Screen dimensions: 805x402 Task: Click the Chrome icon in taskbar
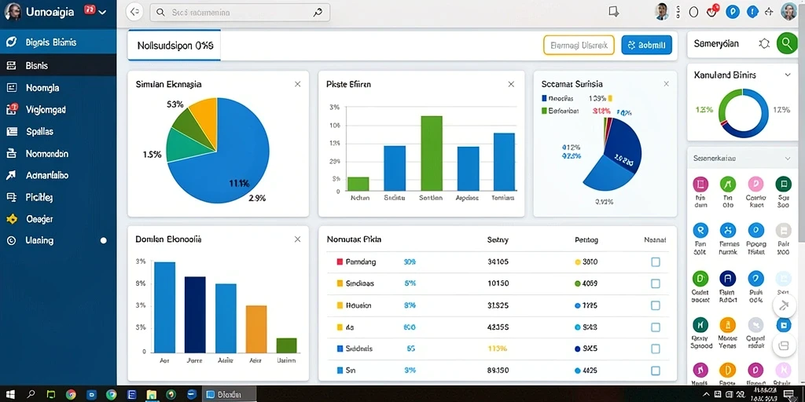71,394
